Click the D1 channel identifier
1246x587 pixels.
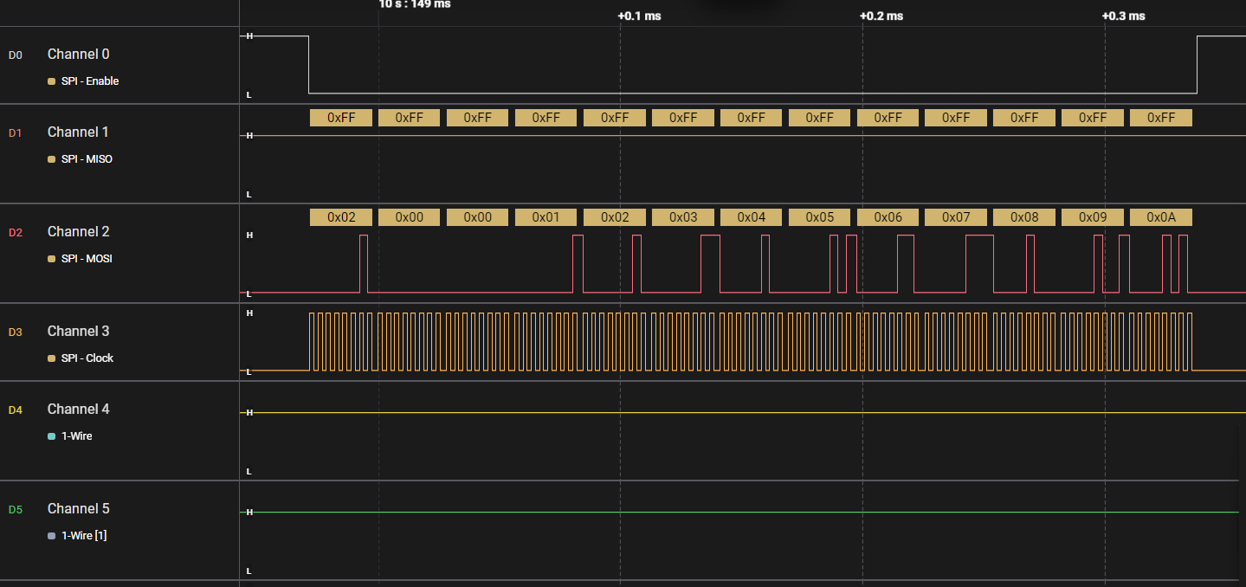tap(15, 132)
